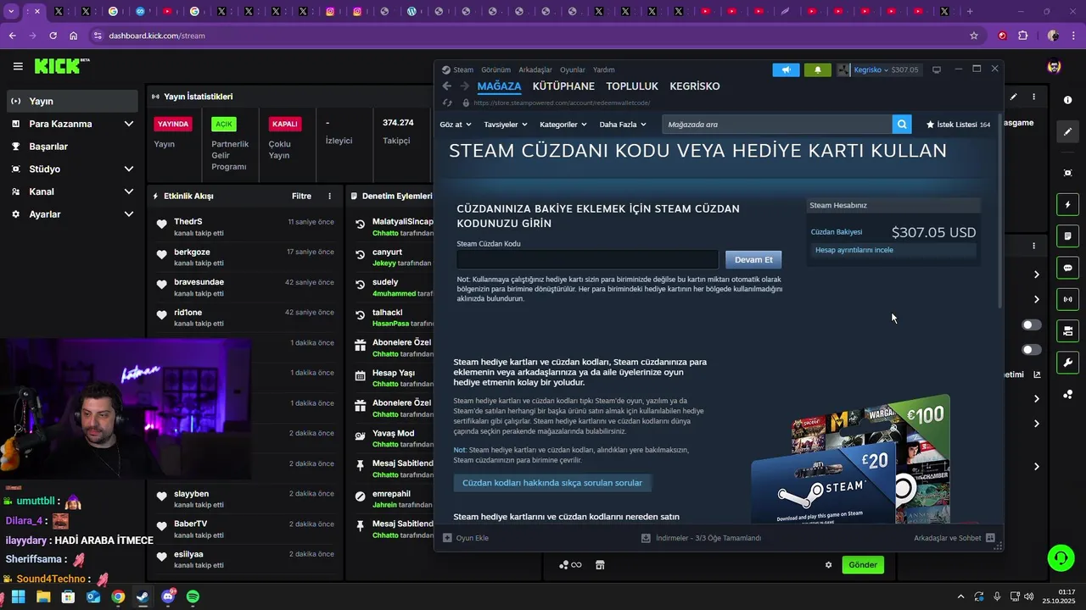Screen dimensions: 1086x610
Task: Open chat bubble panel icon
Action: [1067, 268]
